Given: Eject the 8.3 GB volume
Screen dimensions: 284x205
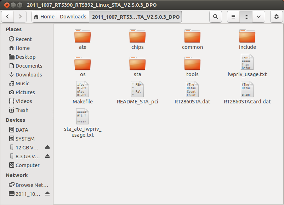Looking at the screenshot, I should pos(47,156).
